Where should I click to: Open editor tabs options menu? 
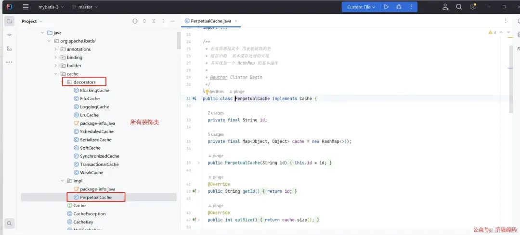(x=506, y=21)
